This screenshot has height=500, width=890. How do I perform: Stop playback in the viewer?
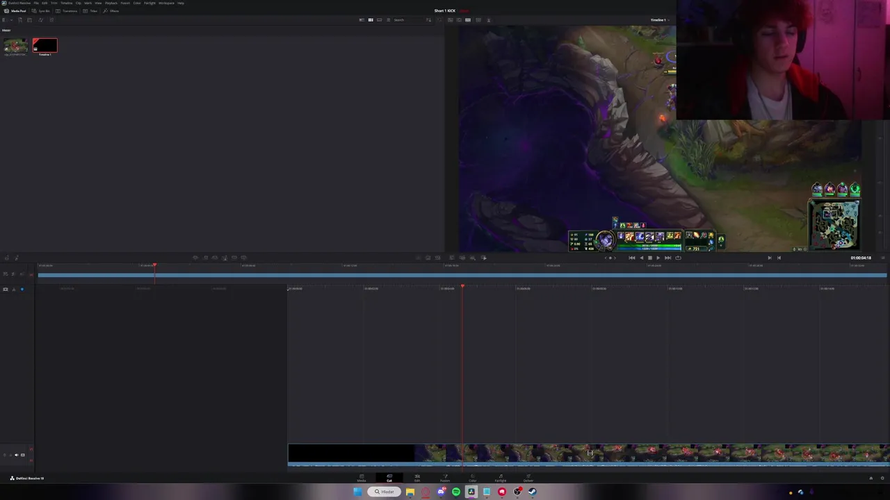pyautogui.click(x=650, y=258)
